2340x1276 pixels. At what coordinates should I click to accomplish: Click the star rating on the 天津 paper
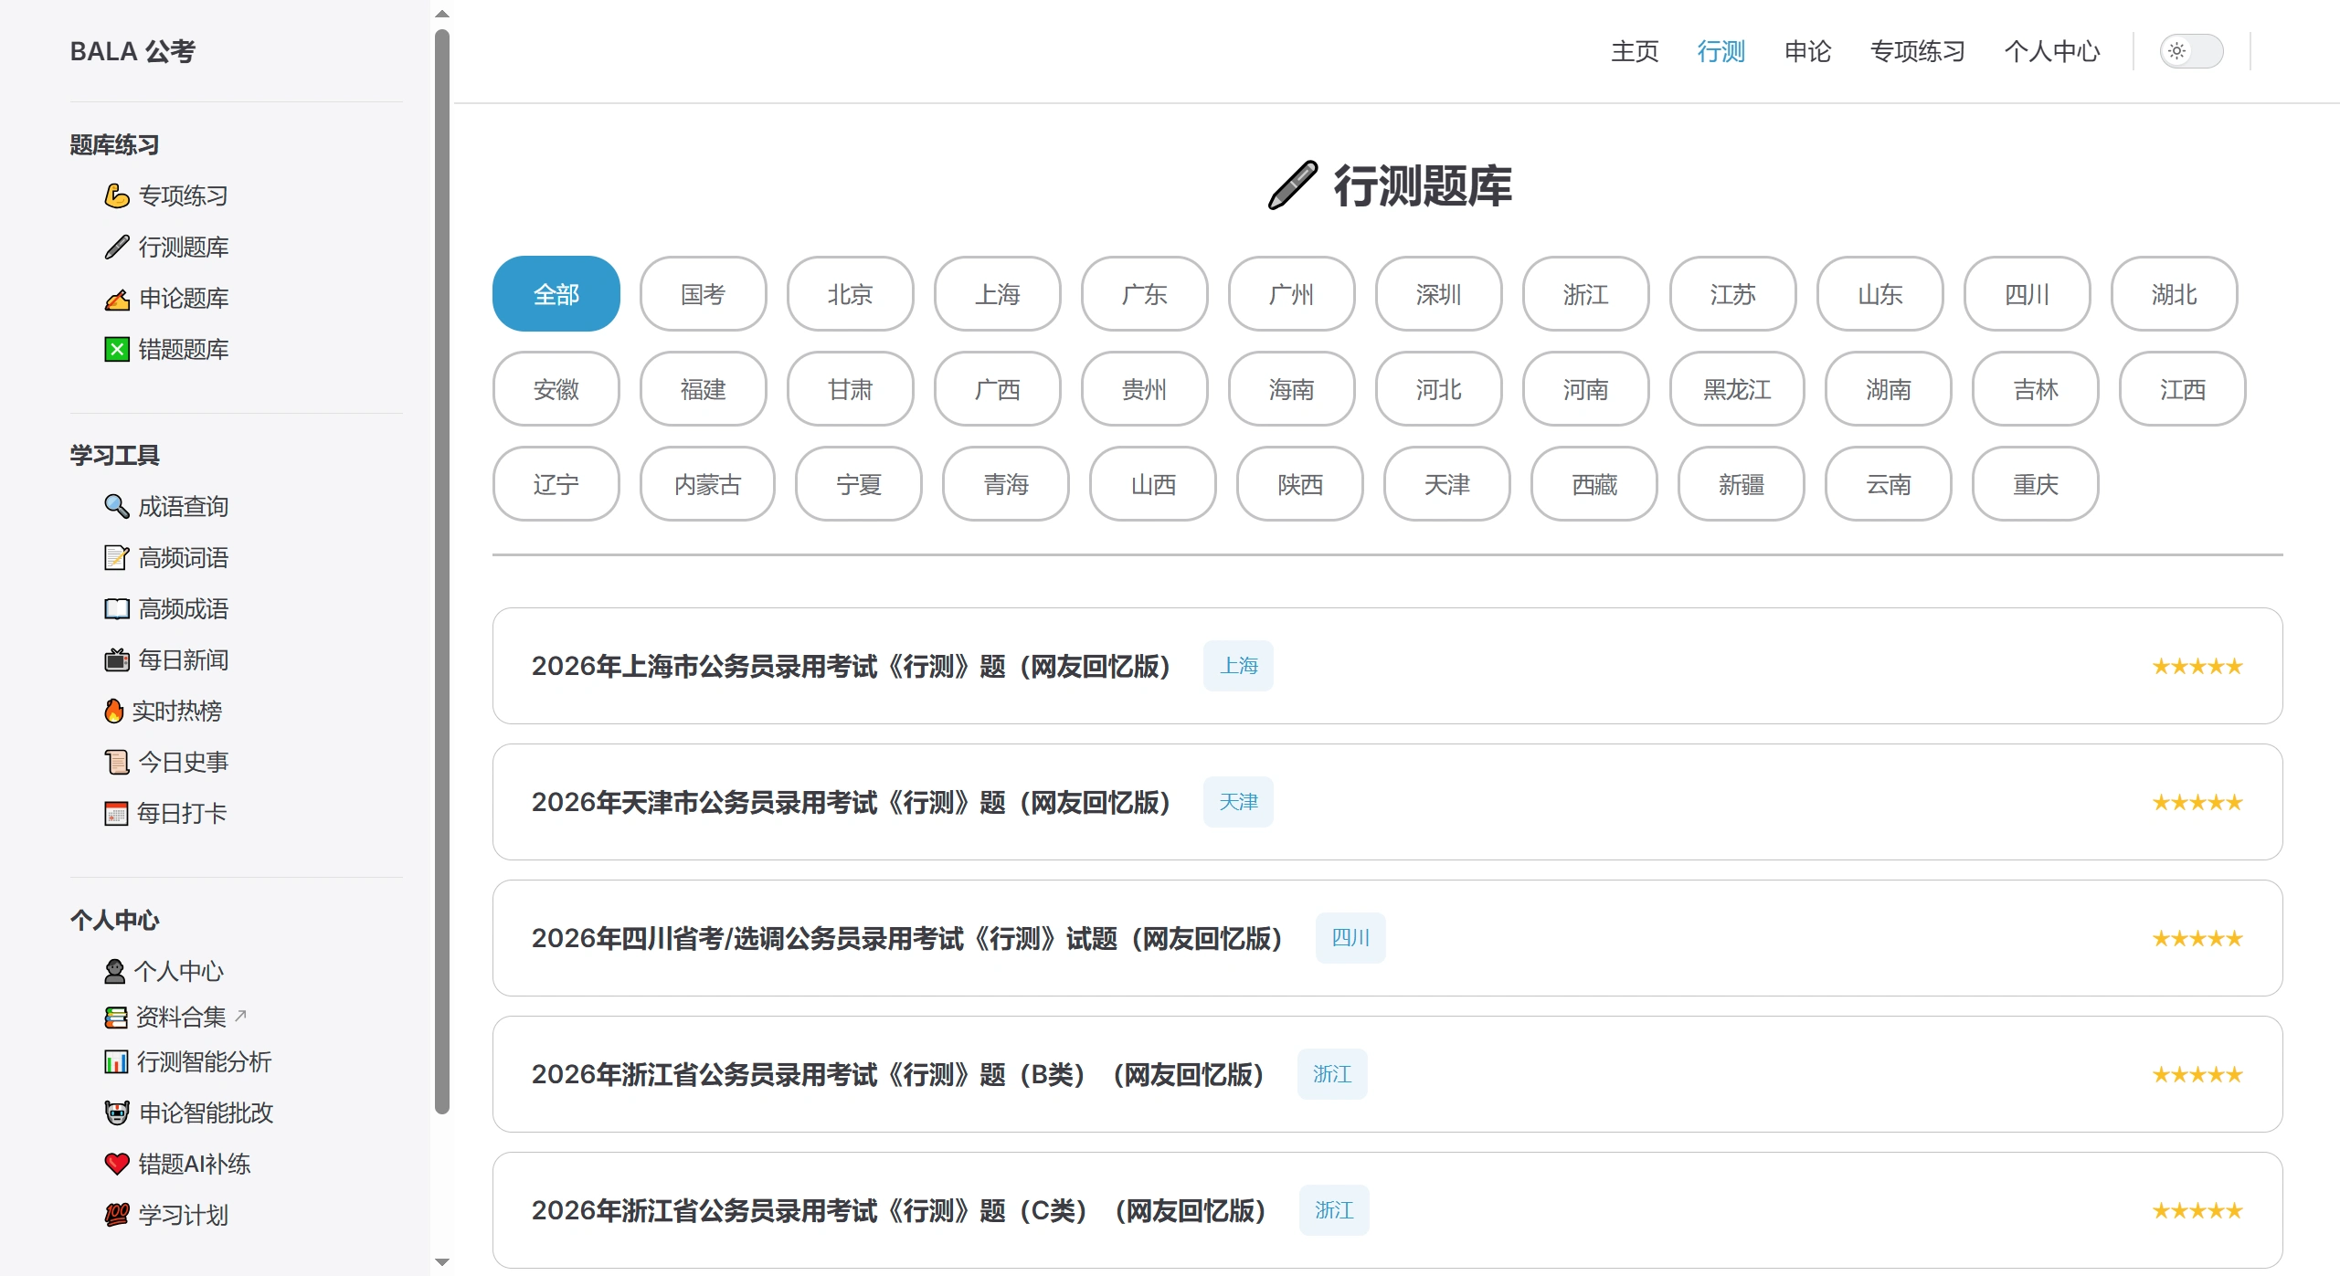tap(2197, 801)
